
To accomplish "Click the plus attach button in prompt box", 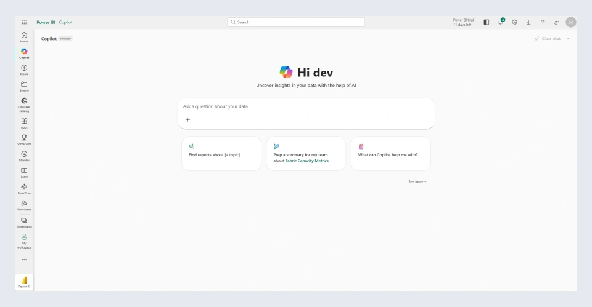I will point(187,120).
